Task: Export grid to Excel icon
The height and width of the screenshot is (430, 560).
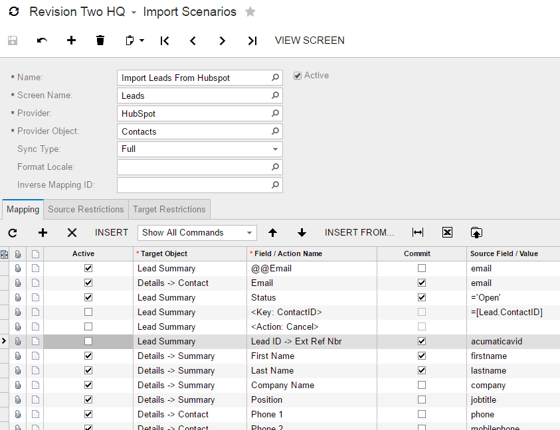Action: coord(447,233)
